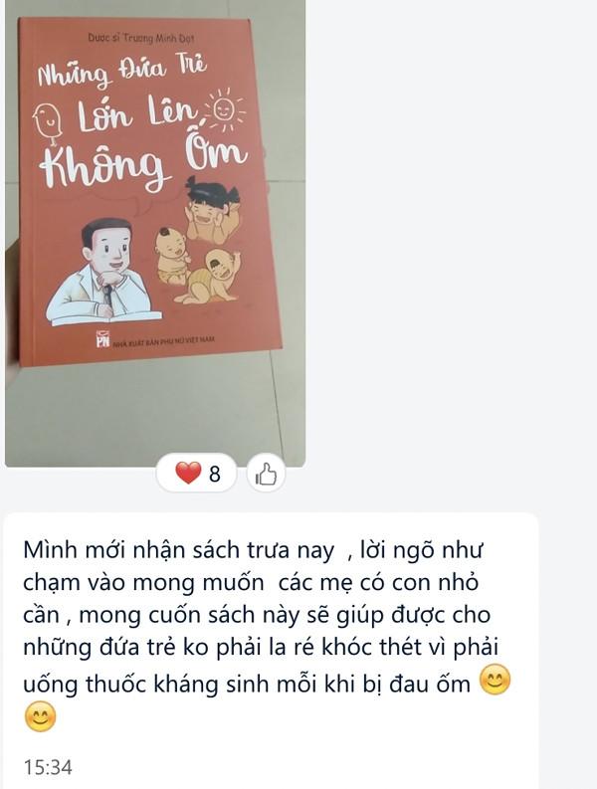
Task: Tap the thumbs-up like button
Action: tap(266, 474)
